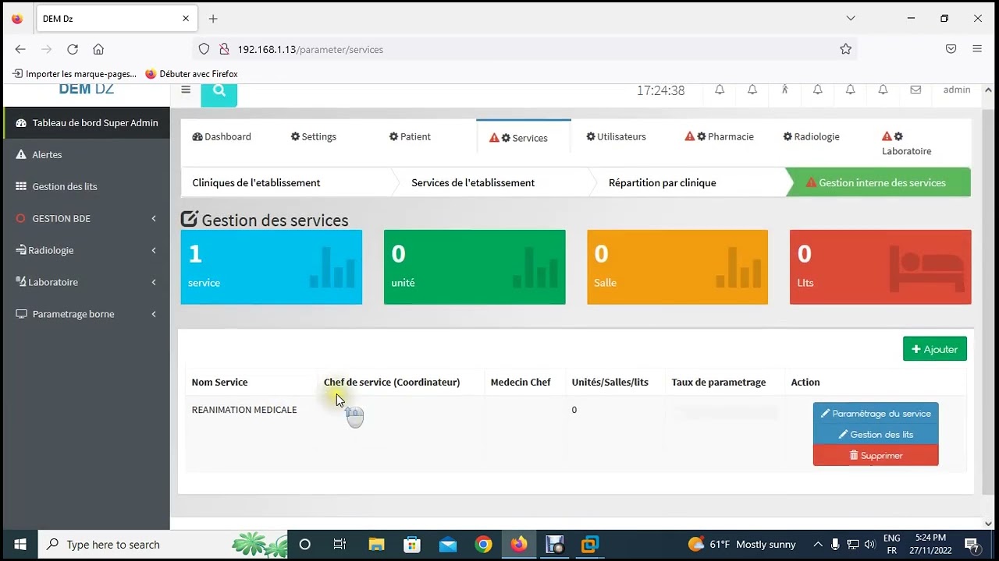The width and height of the screenshot is (999, 561).
Task: Click the green Ajouter button
Action: [x=935, y=349]
